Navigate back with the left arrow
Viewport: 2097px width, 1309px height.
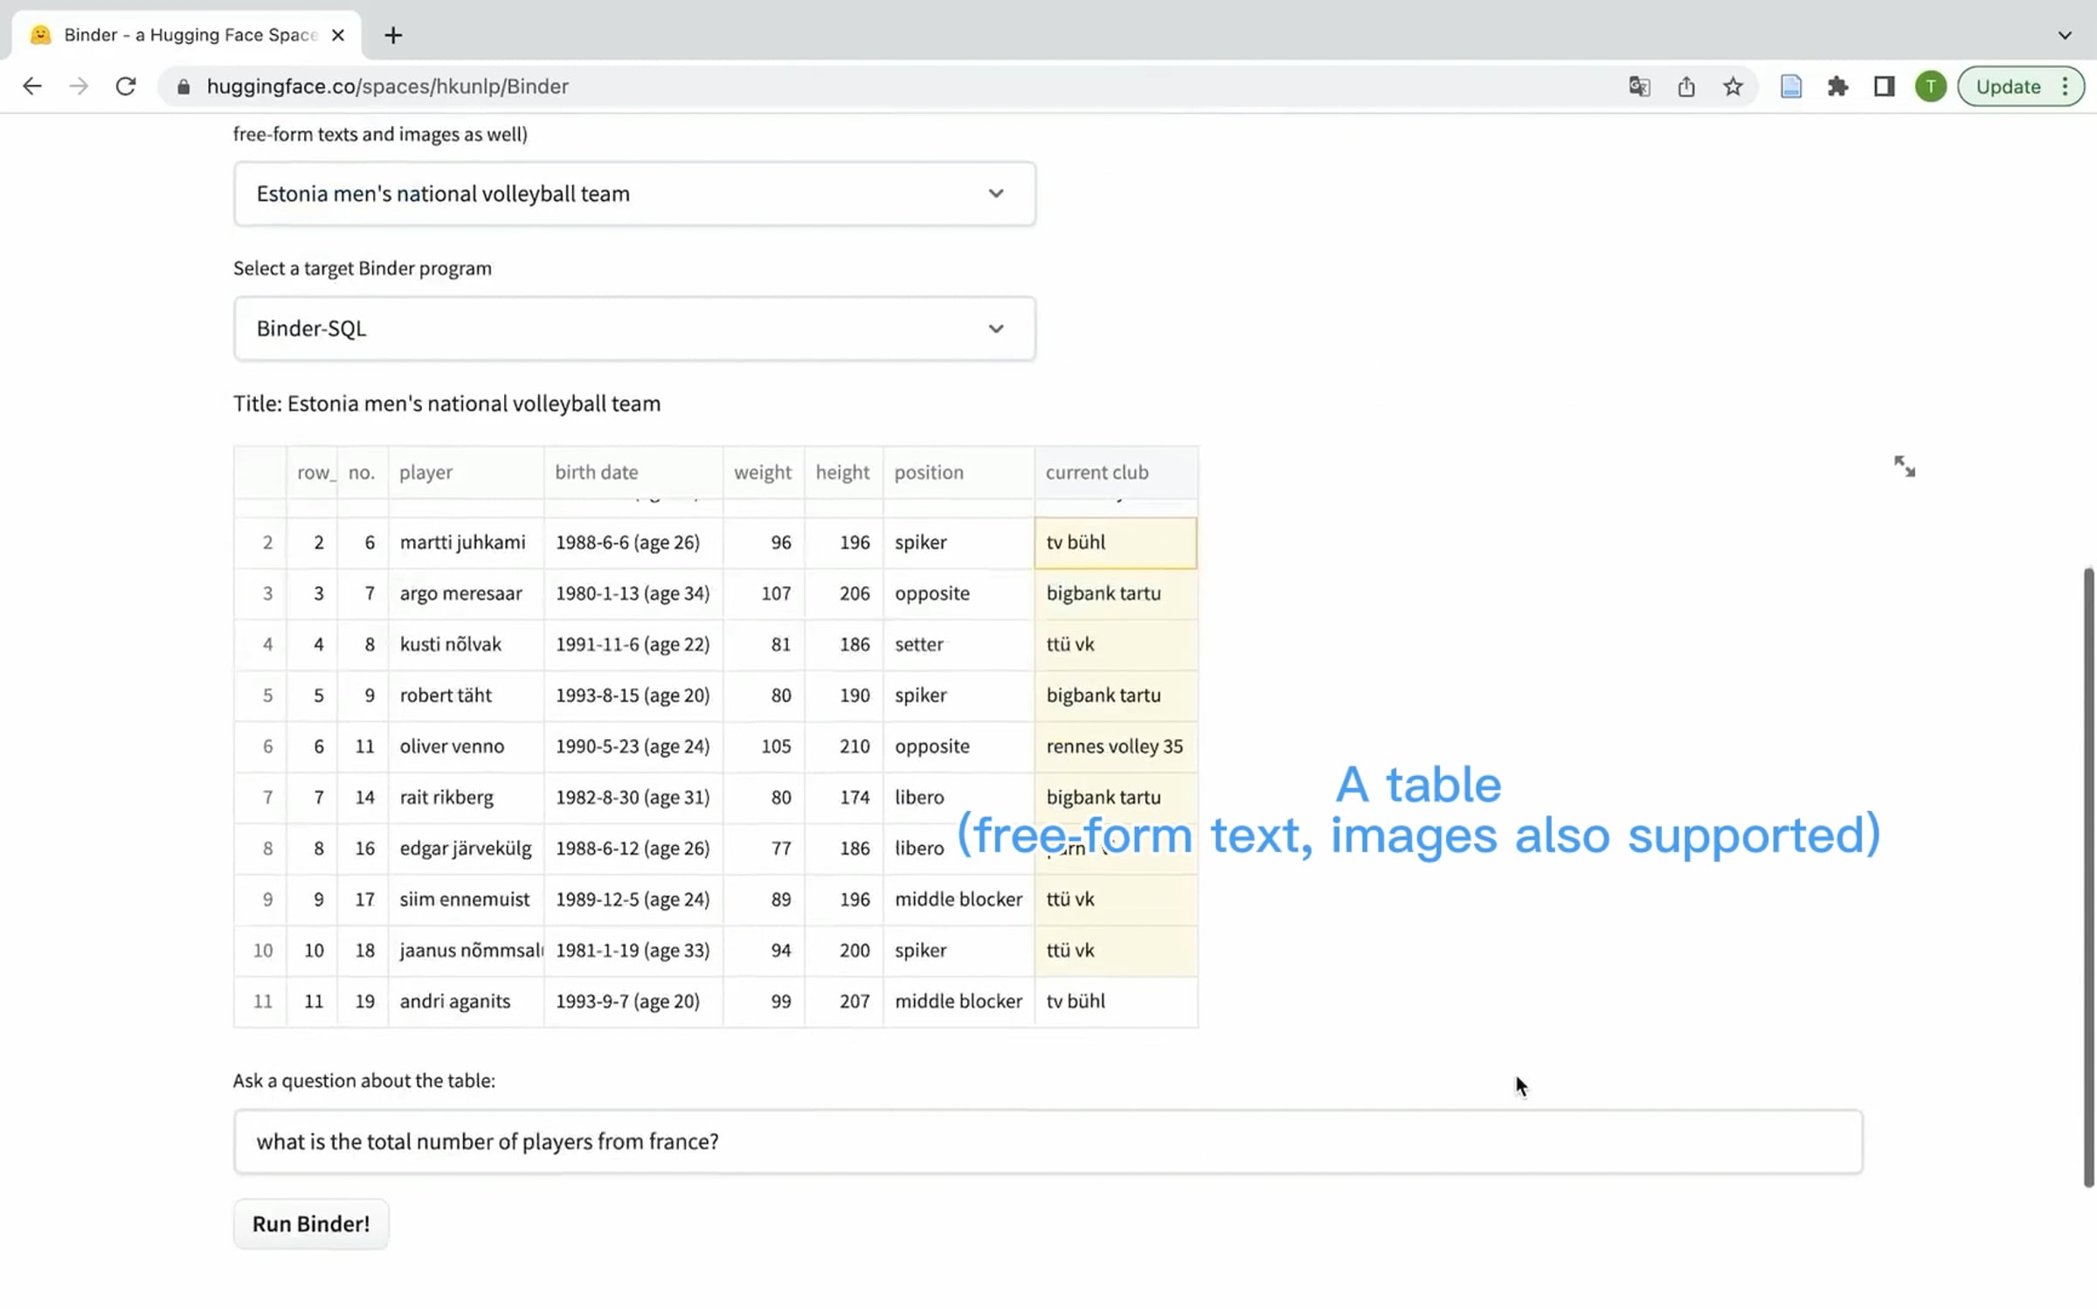[31, 86]
